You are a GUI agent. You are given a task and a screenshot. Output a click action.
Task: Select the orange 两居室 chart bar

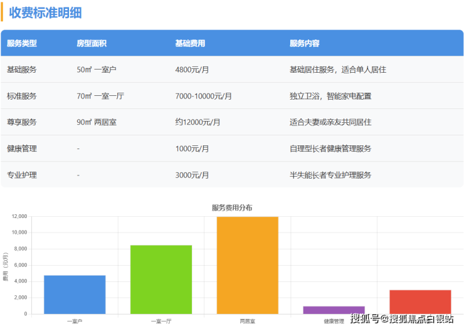(x=248, y=265)
